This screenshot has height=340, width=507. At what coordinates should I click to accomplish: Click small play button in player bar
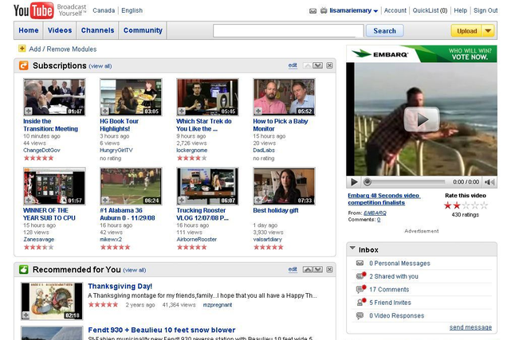coord(354,182)
